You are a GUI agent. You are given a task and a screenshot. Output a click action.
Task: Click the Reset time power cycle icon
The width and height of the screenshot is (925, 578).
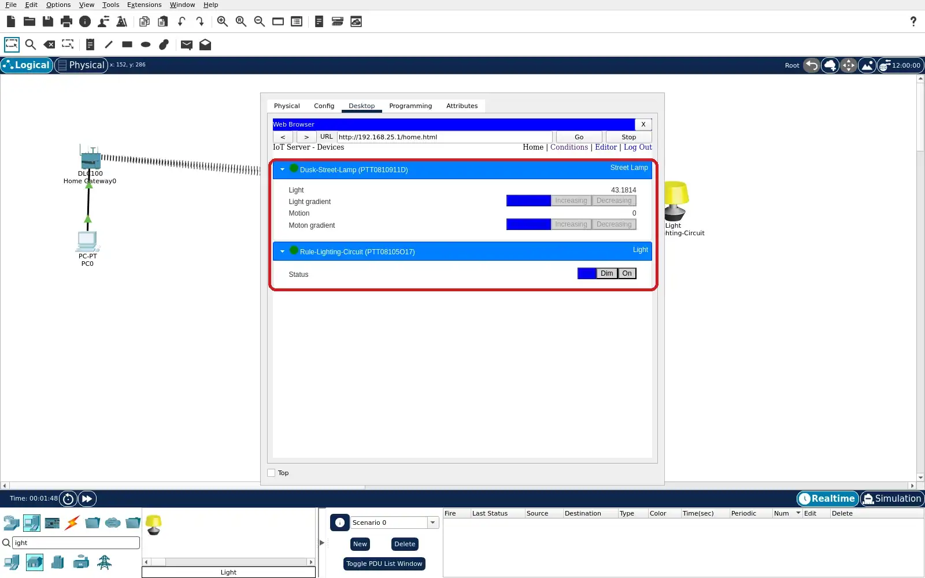pos(68,499)
